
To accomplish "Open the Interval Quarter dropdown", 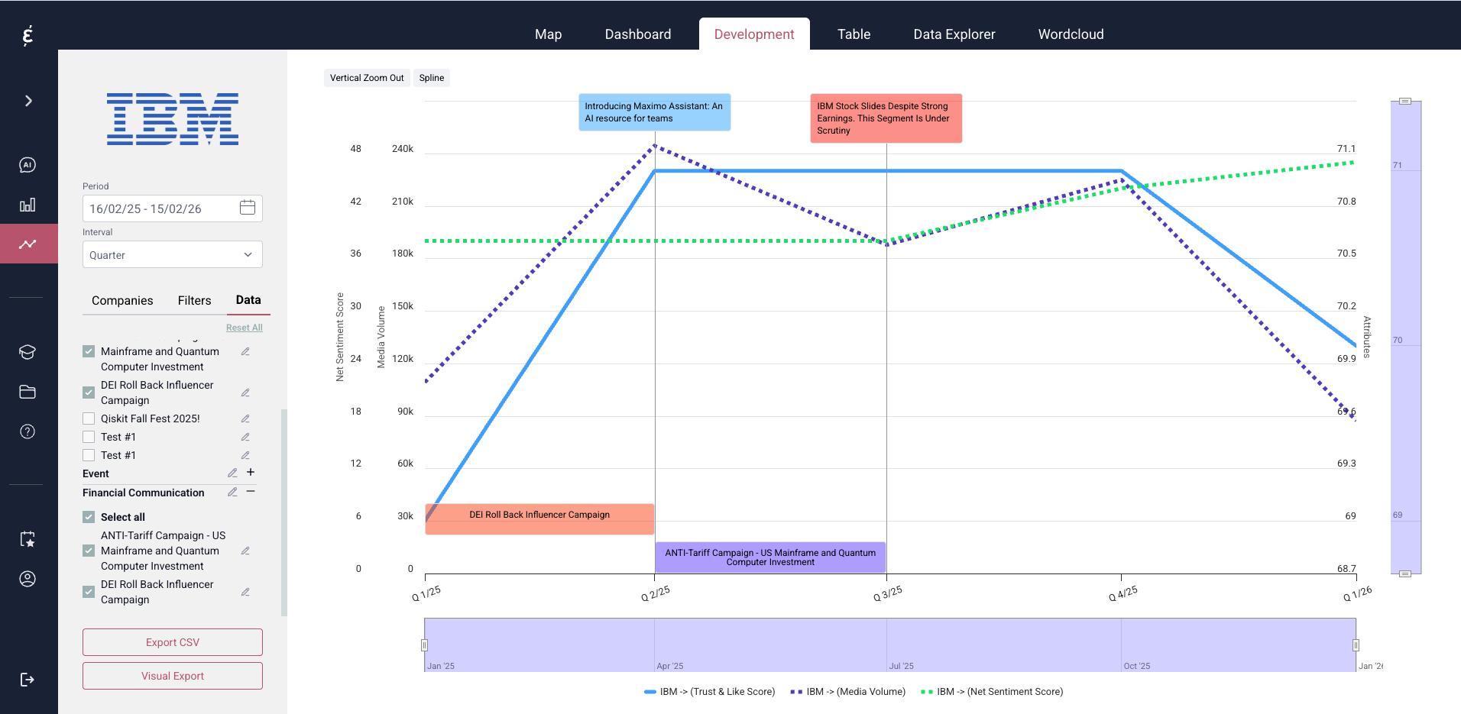I will tap(172, 255).
